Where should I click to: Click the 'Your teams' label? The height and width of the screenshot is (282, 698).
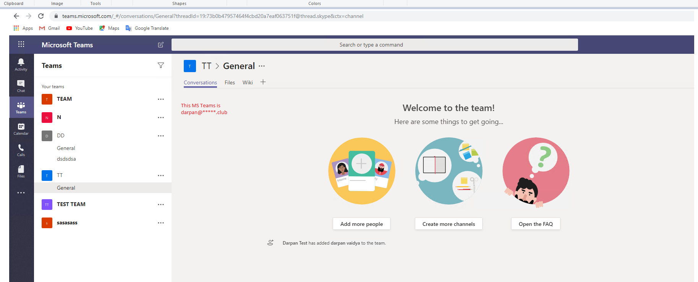pyautogui.click(x=53, y=87)
